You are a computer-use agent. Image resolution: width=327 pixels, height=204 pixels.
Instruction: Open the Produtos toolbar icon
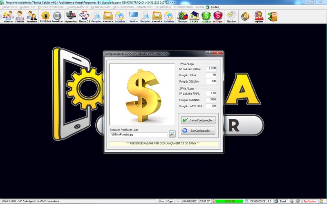click(45, 17)
